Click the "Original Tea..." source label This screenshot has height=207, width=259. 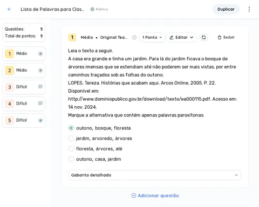[114, 37]
